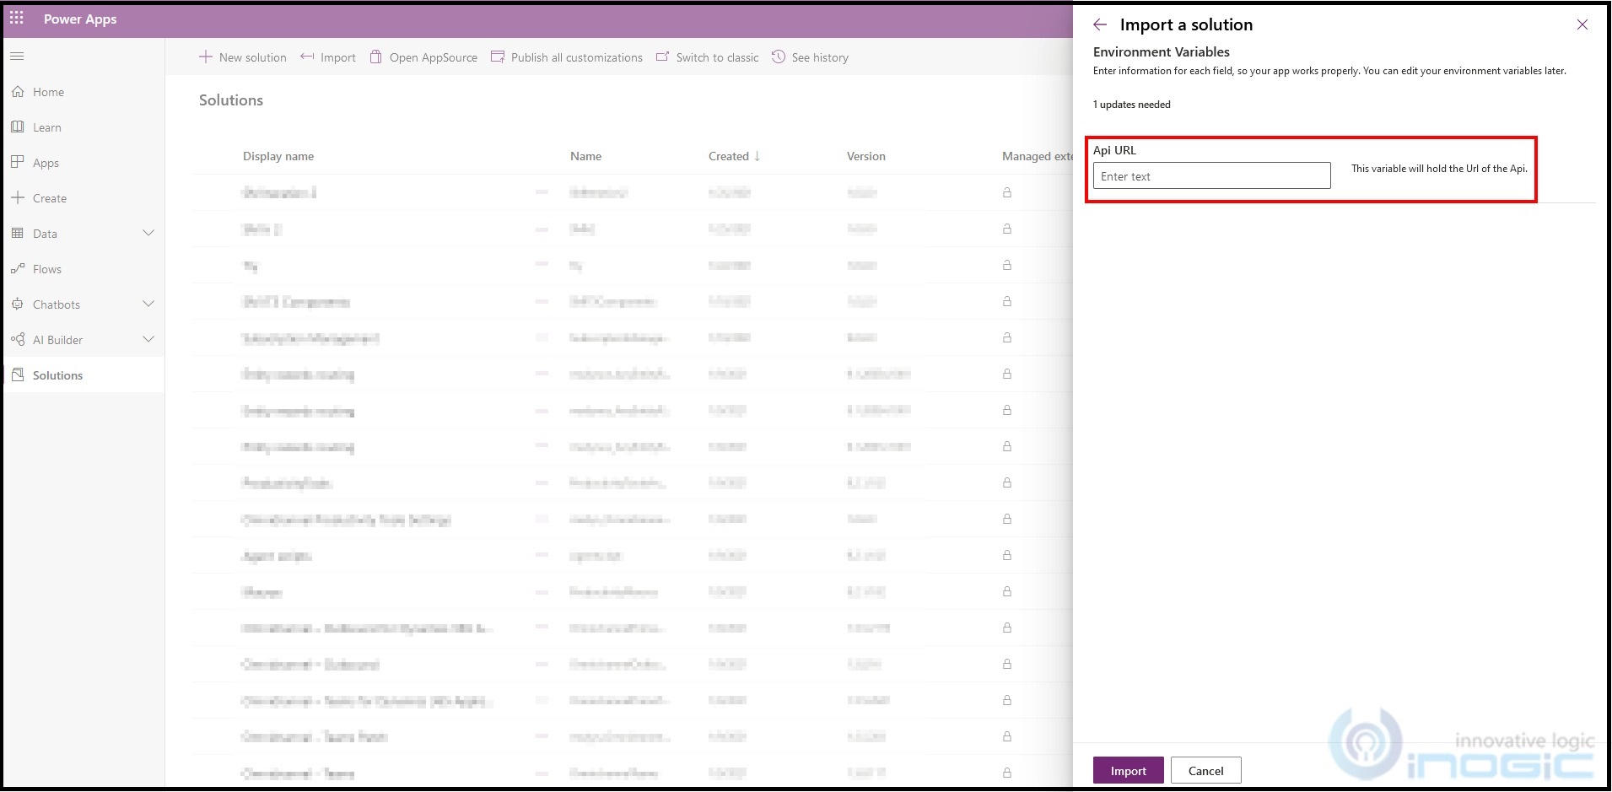
Task: Click See history command
Action: click(810, 57)
